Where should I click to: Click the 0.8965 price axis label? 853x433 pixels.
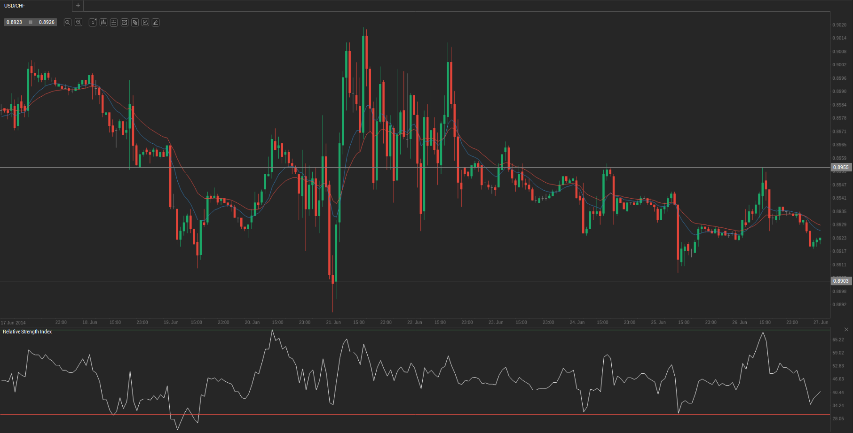pyautogui.click(x=839, y=145)
